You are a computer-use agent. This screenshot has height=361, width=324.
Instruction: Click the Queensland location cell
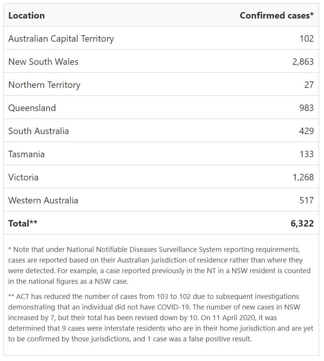click(32, 108)
